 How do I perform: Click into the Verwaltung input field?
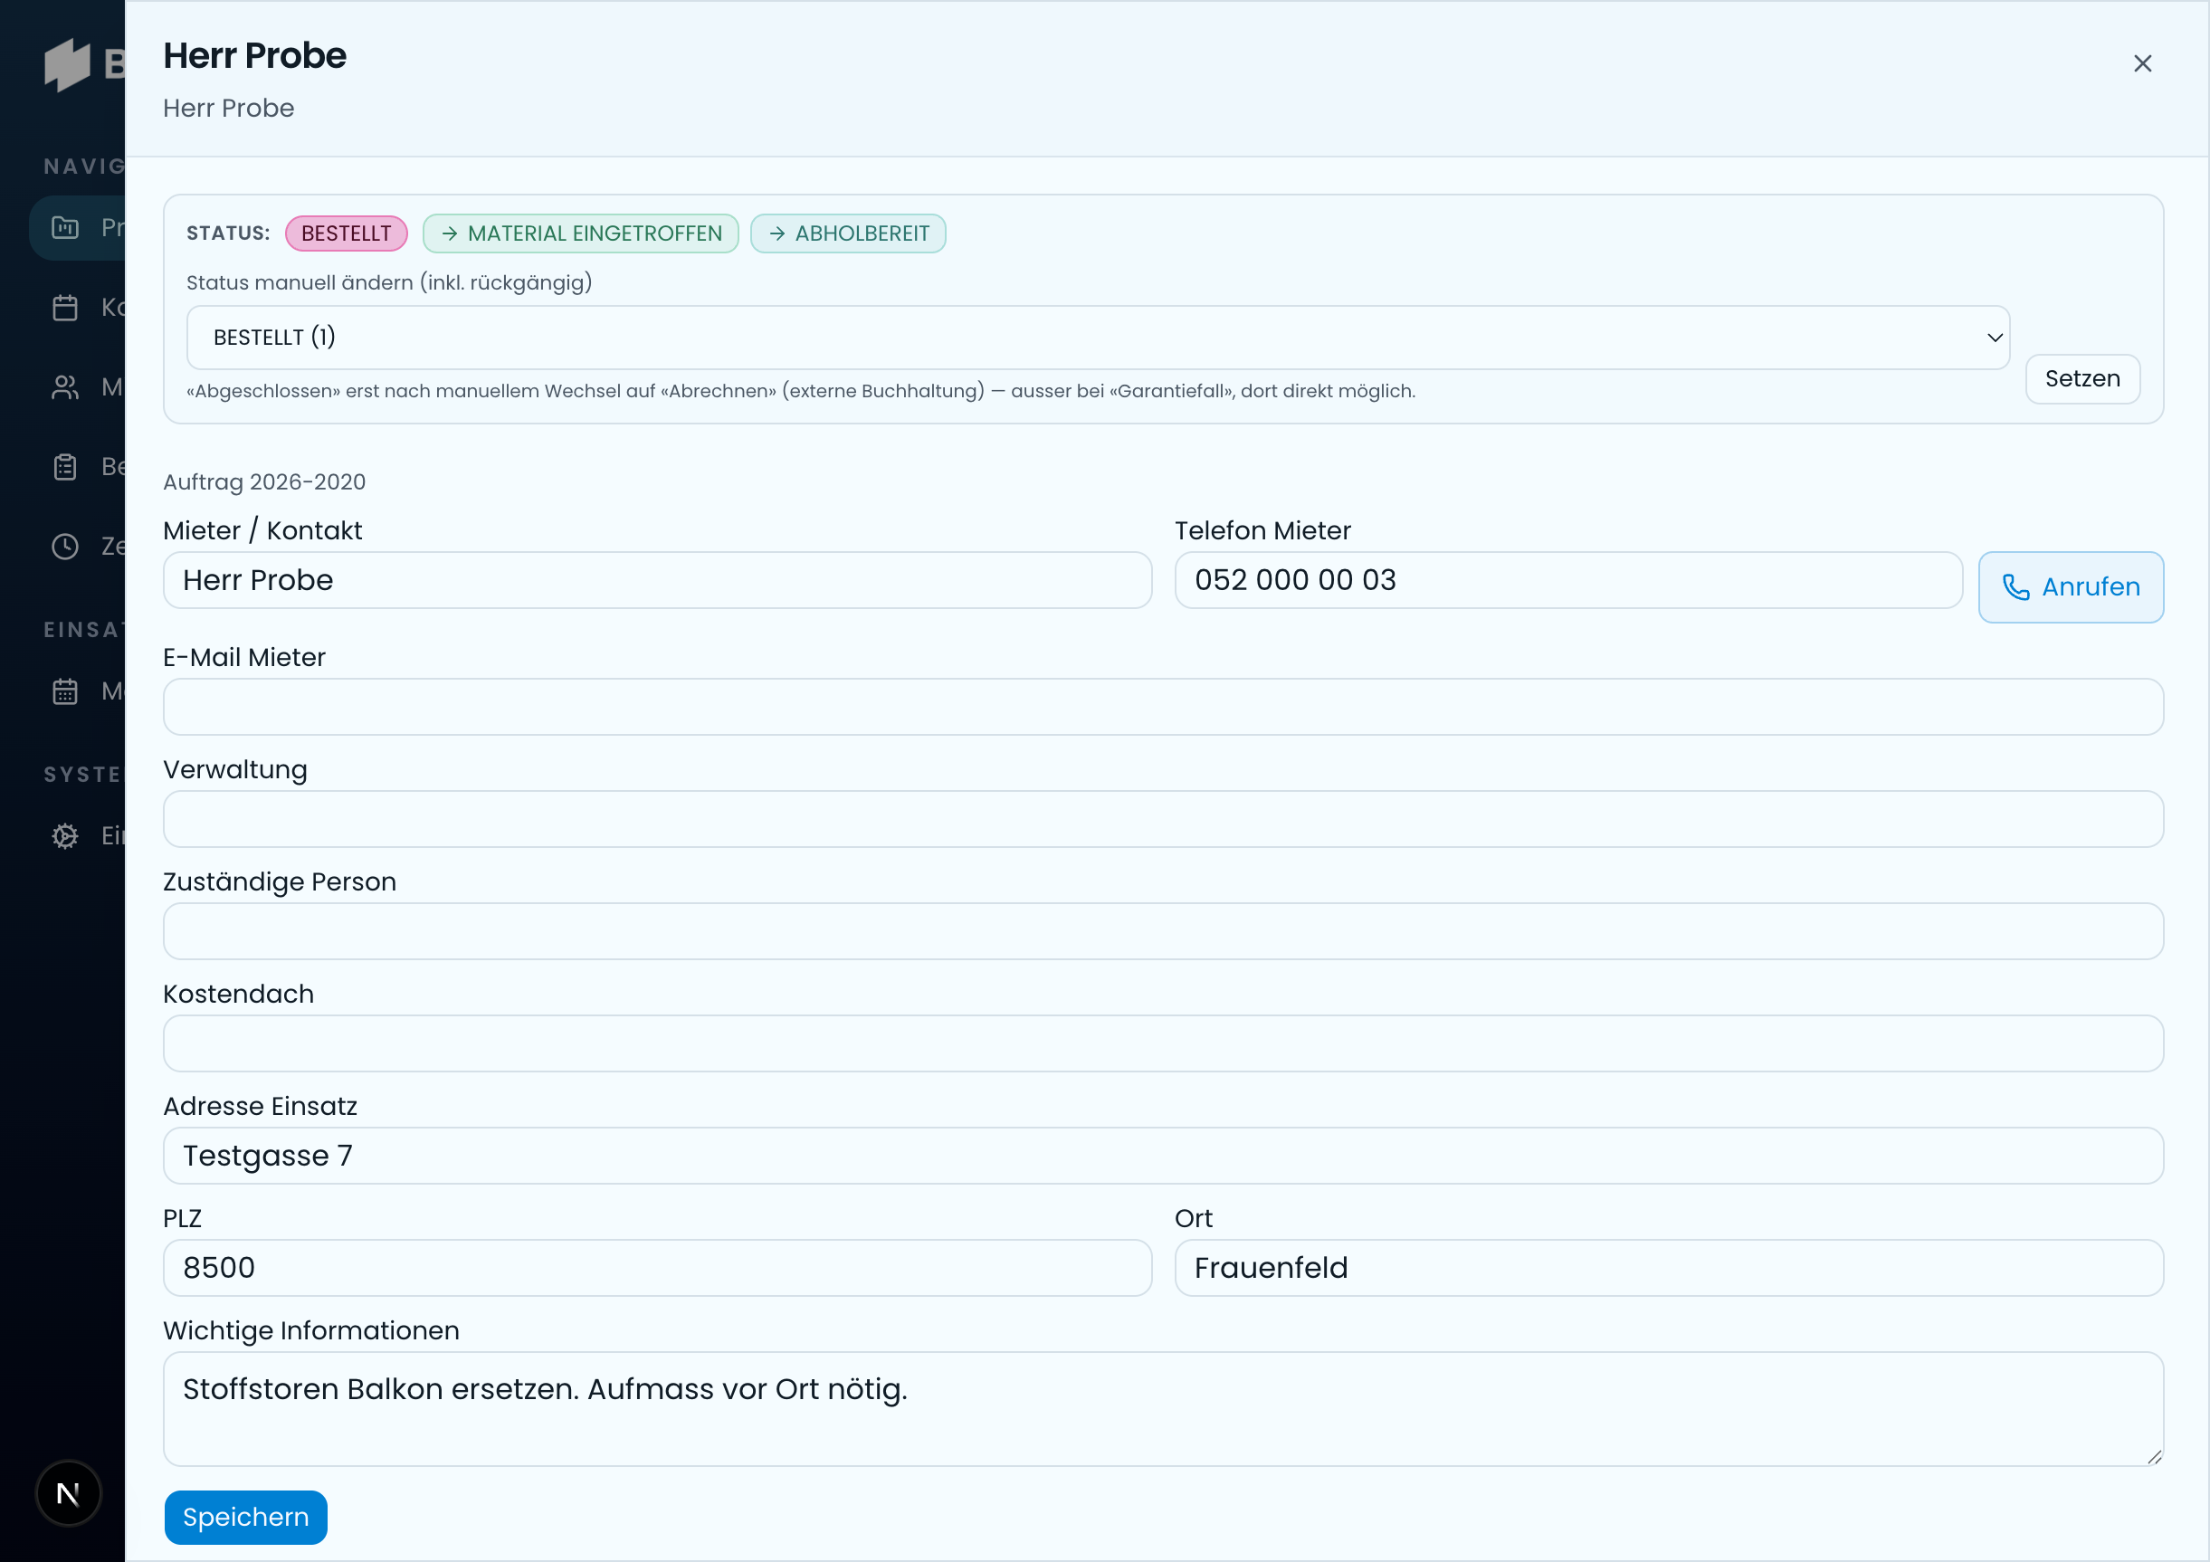coord(1164,819)
